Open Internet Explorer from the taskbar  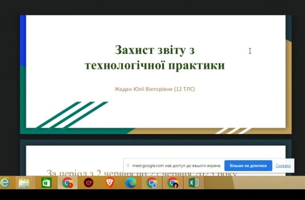(4, 183)
